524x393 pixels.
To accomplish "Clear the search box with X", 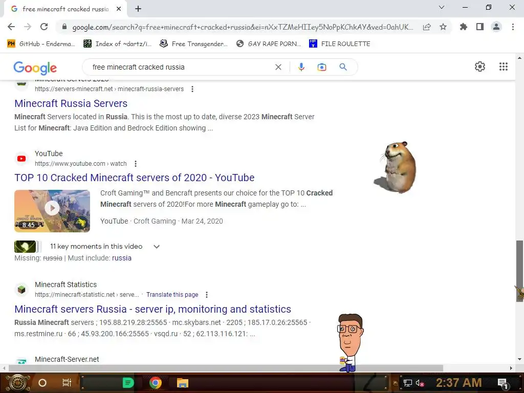I will [x=278, y=67].
